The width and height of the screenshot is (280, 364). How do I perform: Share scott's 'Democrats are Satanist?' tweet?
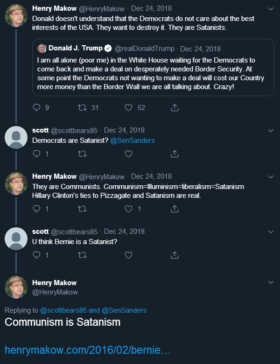[x=175, y=154]
